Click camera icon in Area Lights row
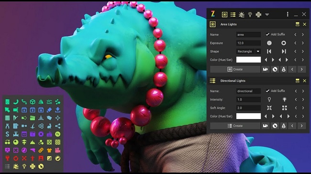311x174 pixels. coord(266,70)
